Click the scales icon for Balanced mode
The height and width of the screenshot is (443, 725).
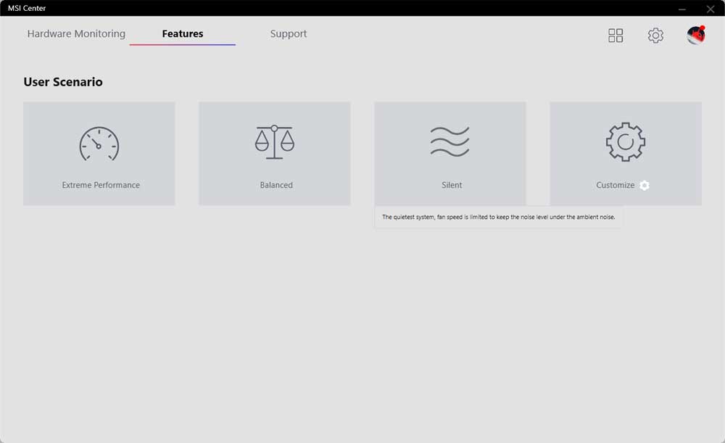pyautogui.click(x=275, y=142)
